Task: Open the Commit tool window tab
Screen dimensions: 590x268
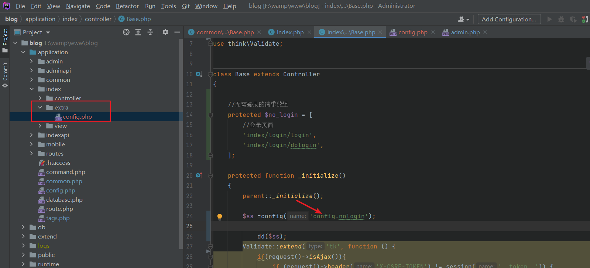Action: coord(5,75)
